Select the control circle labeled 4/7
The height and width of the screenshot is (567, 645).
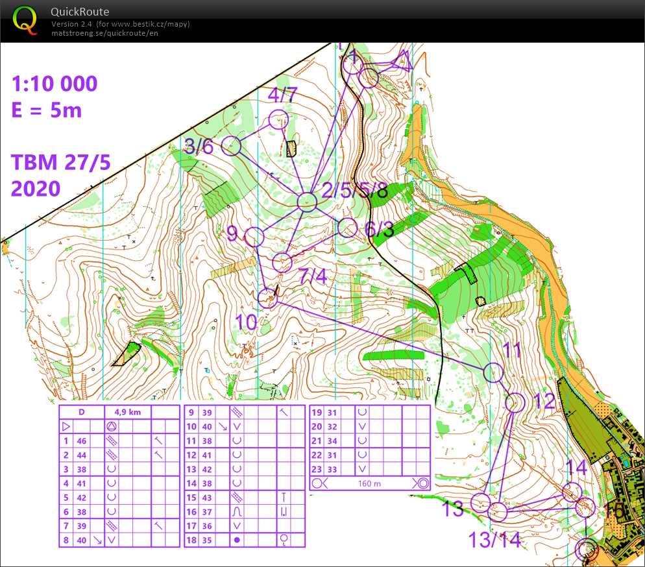(278, 119)
